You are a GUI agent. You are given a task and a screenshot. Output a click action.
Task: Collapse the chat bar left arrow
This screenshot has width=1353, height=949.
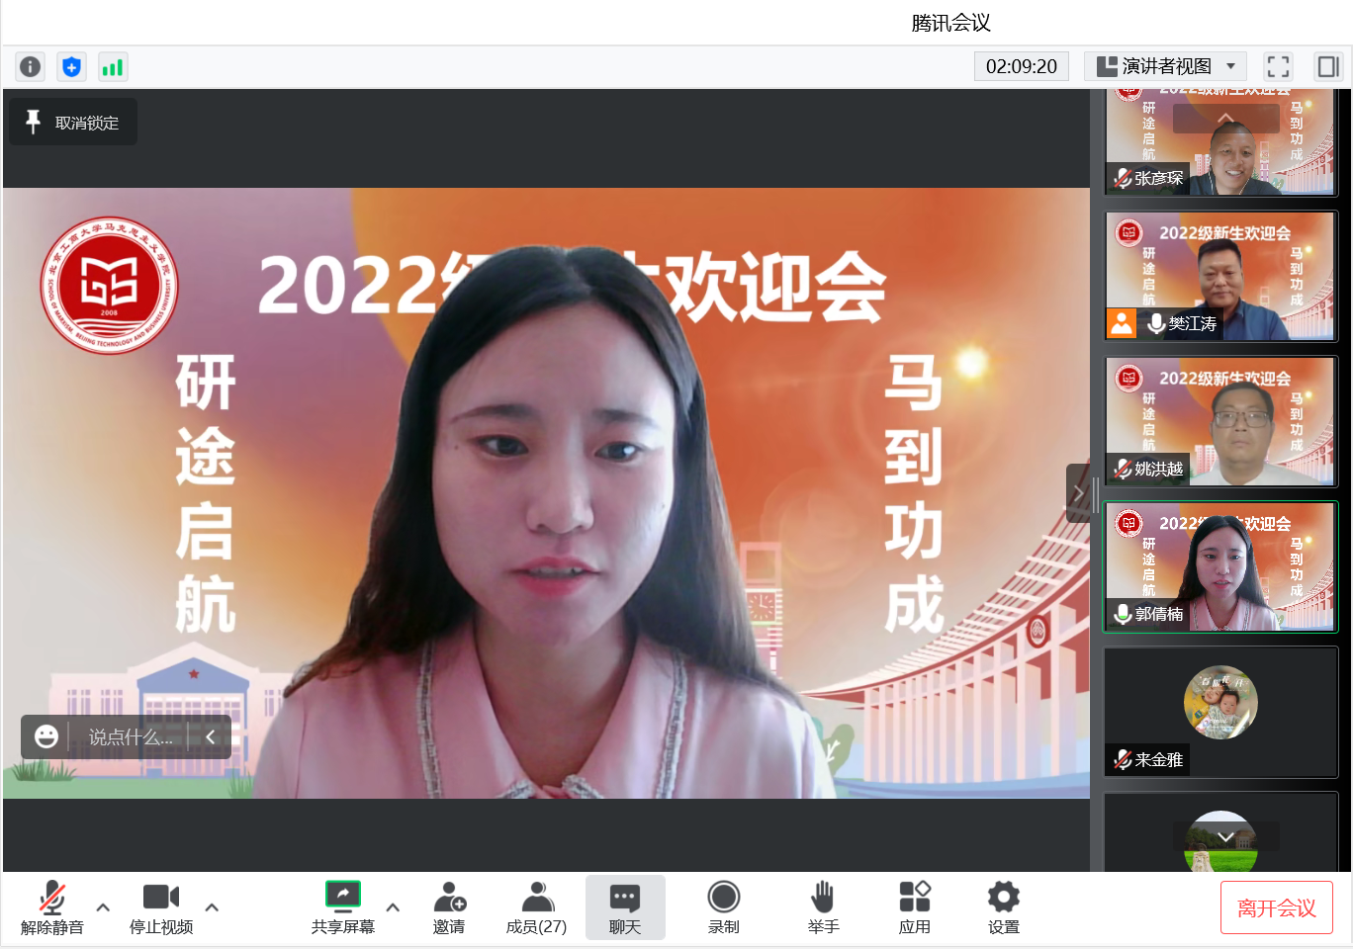(211, 736)
